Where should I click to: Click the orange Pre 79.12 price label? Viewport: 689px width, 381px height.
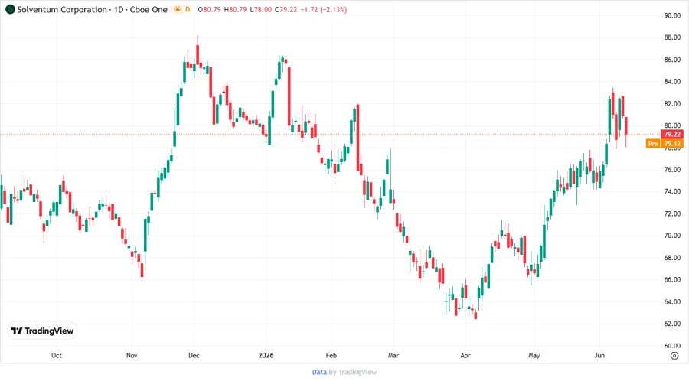665,144
